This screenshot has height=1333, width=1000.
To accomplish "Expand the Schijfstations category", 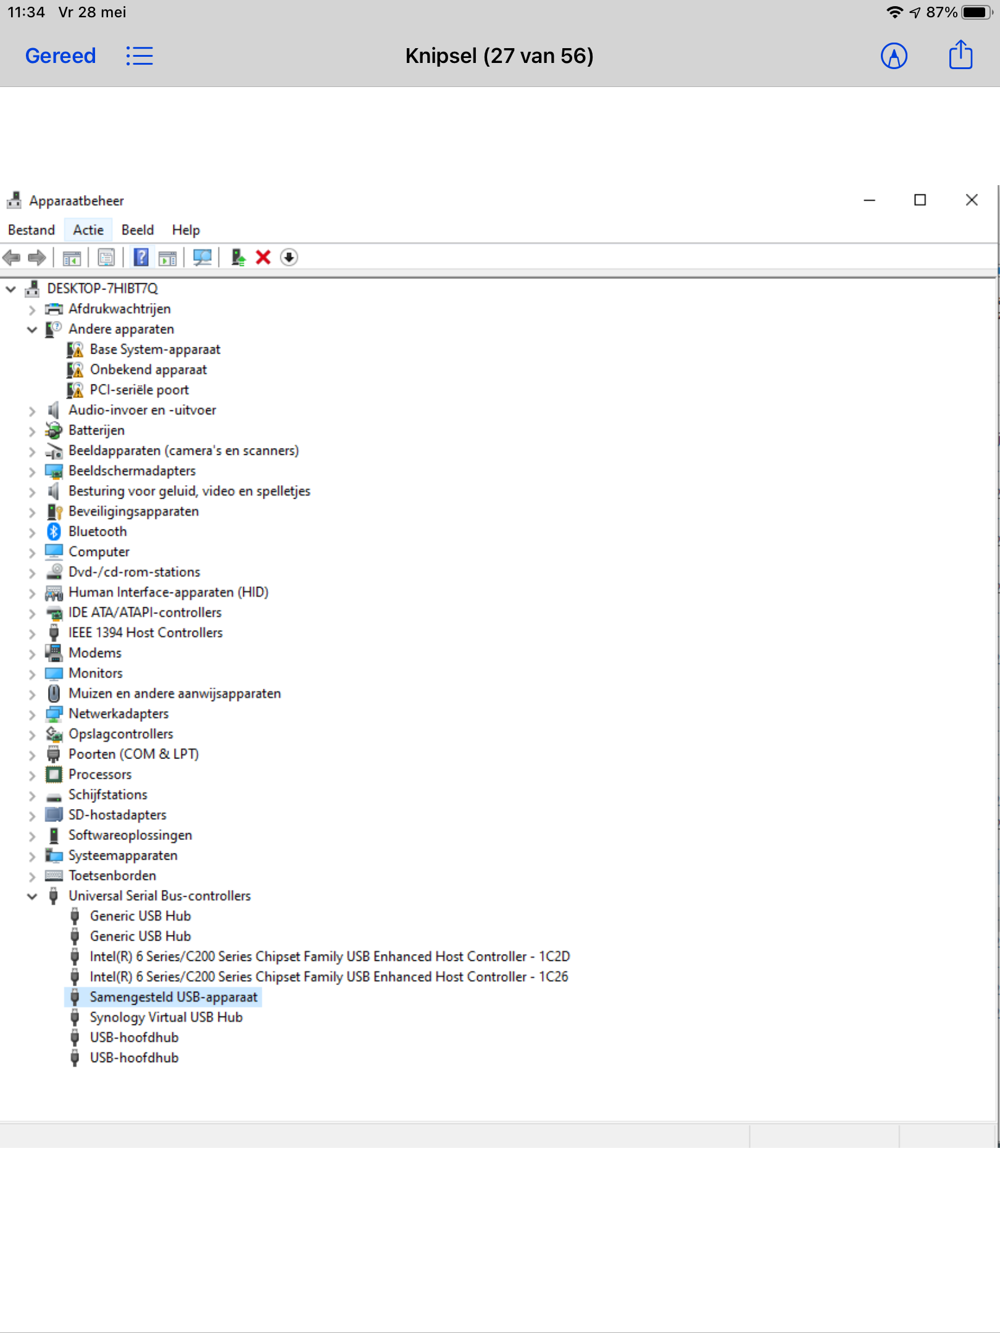I will 32,795.
